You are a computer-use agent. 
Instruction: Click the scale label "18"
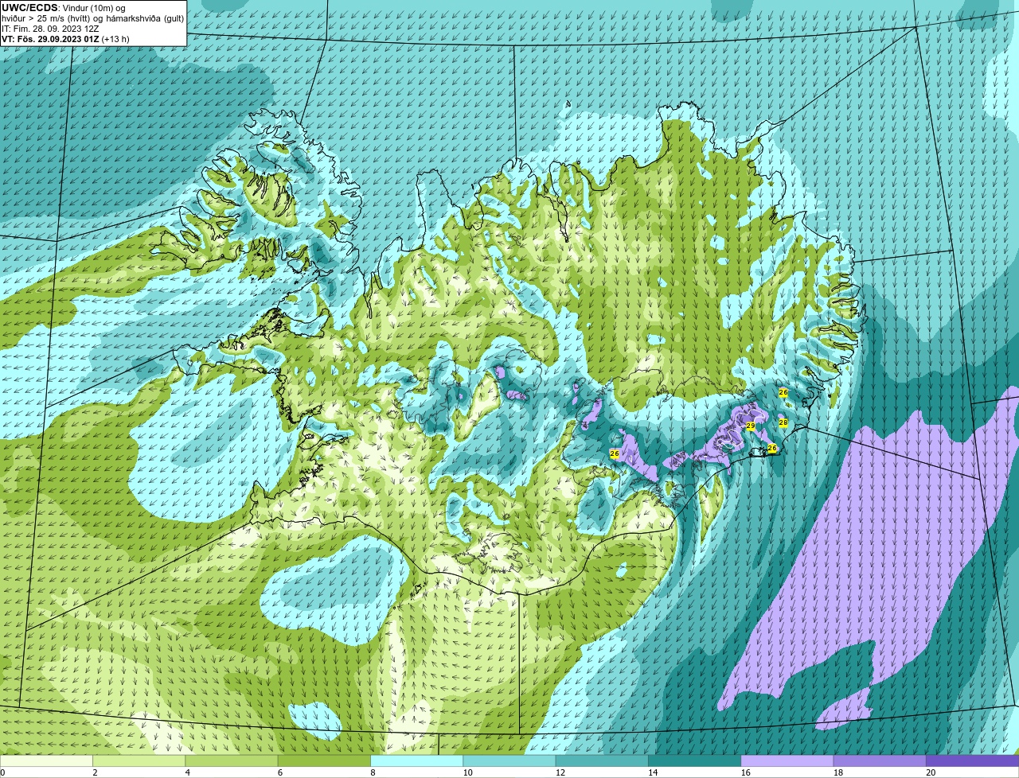pyautogui.click(x=838, y=772)
